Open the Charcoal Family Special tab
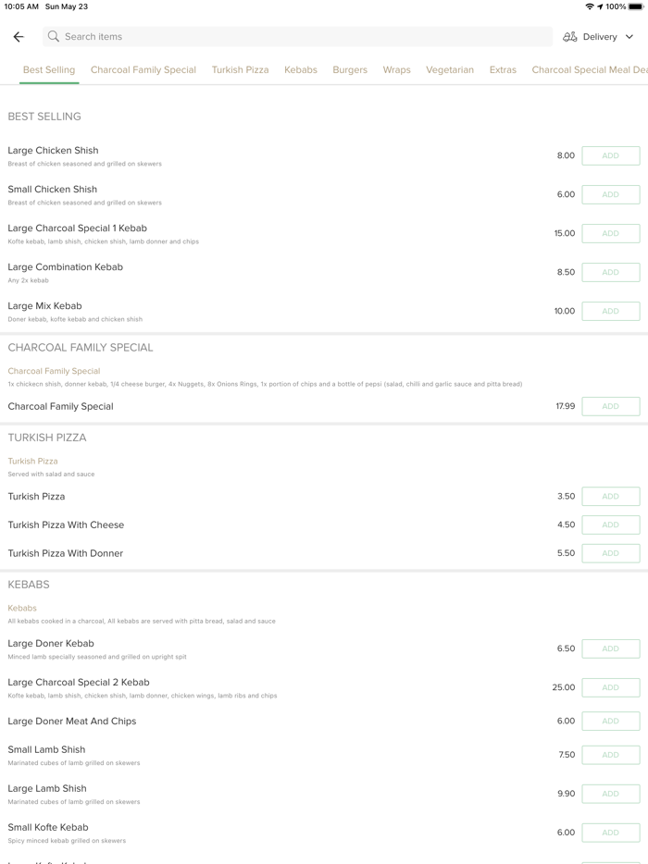Image resolution: width=648 pixels, height=864 pixels. click(x=143, y=70)
